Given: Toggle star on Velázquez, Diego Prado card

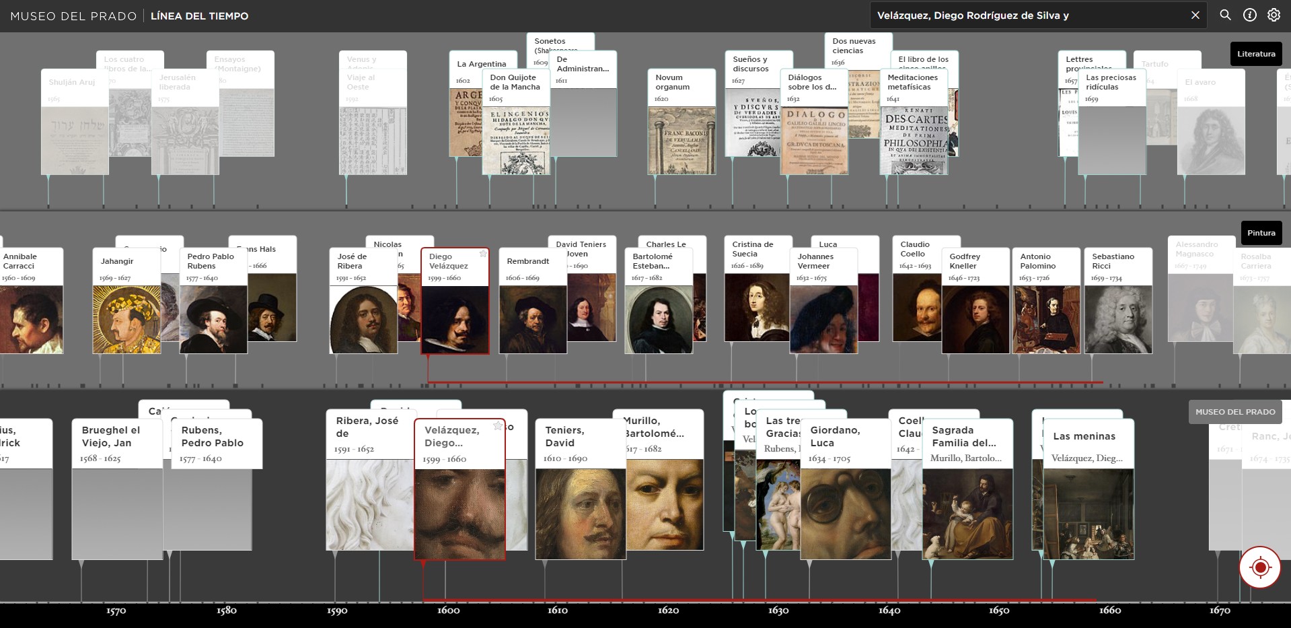Looking at the screenshot, I should point(498,425).
